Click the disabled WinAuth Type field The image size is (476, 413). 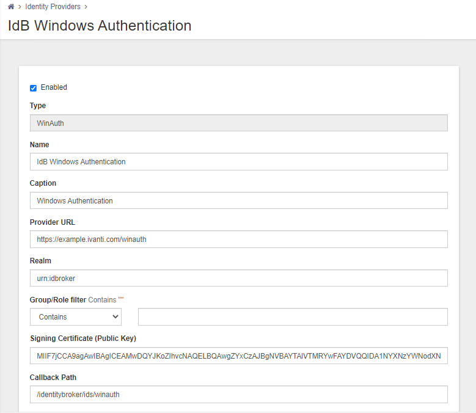click(238, 123)
